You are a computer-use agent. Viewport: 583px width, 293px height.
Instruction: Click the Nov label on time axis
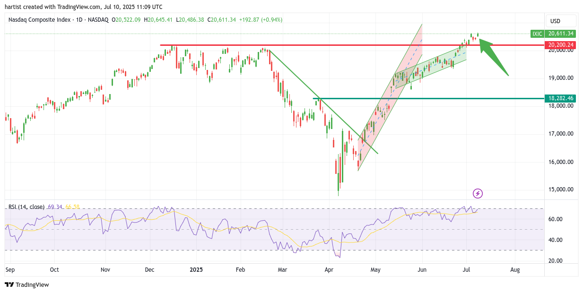click(105, 270)
